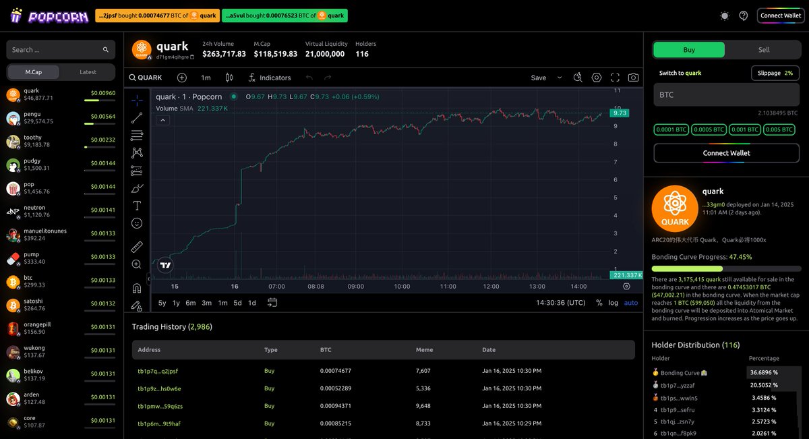Viewport: 809px width, 439px height.
Task: Open the Slippage 2% setting
Action: point(775,73)
